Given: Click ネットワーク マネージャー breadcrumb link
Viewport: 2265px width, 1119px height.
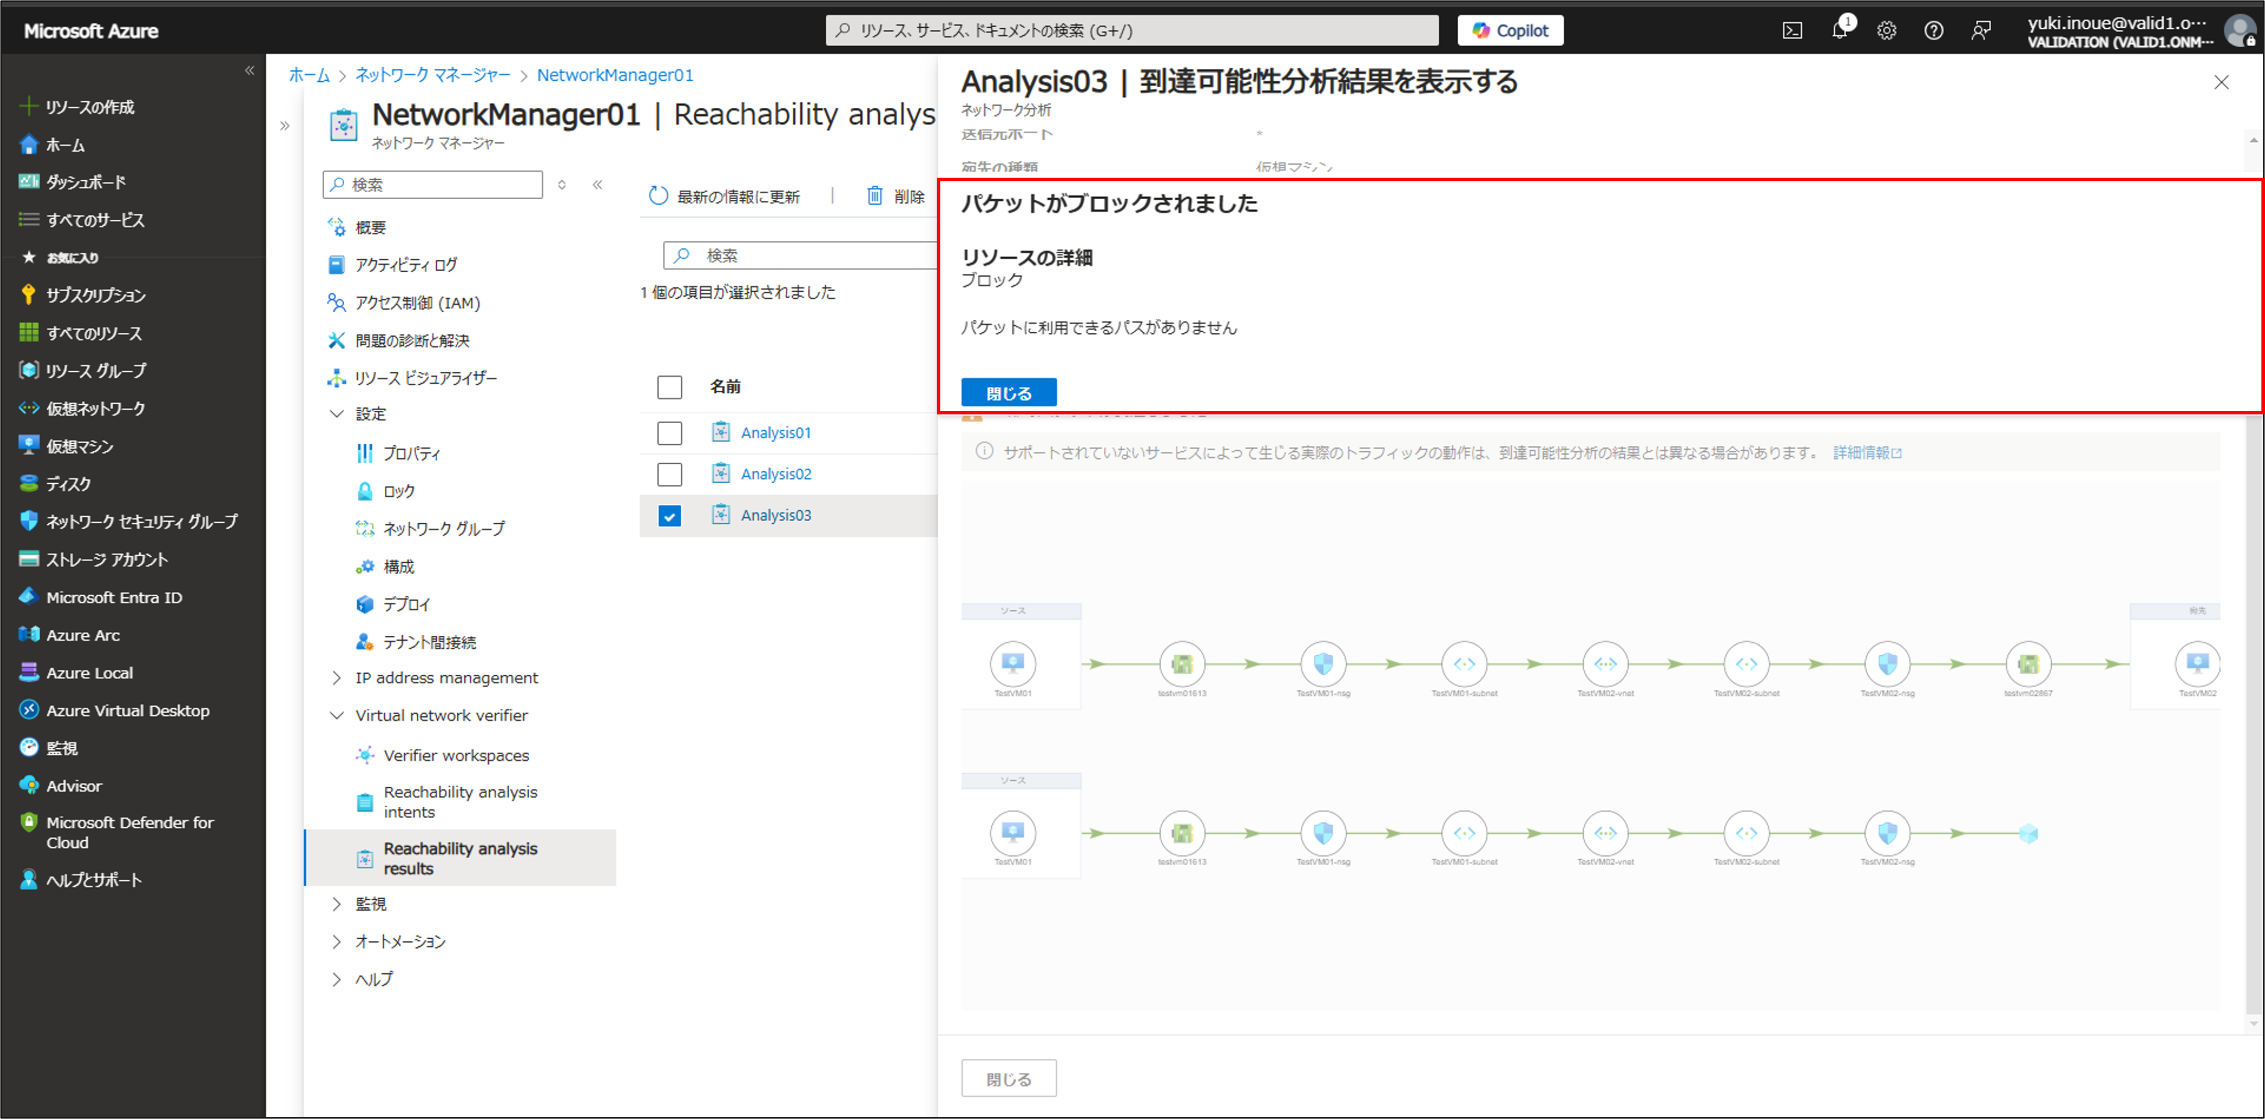Looking at the screenshot, I should pyautogui.click(x=433, y=75).
